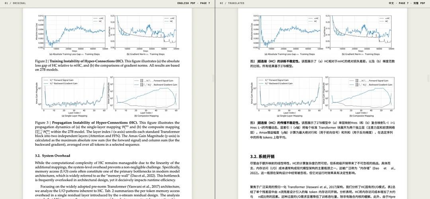Click the "01 / ORIGINAL" pane label
The image size is (430, 199).
[16, 3]
